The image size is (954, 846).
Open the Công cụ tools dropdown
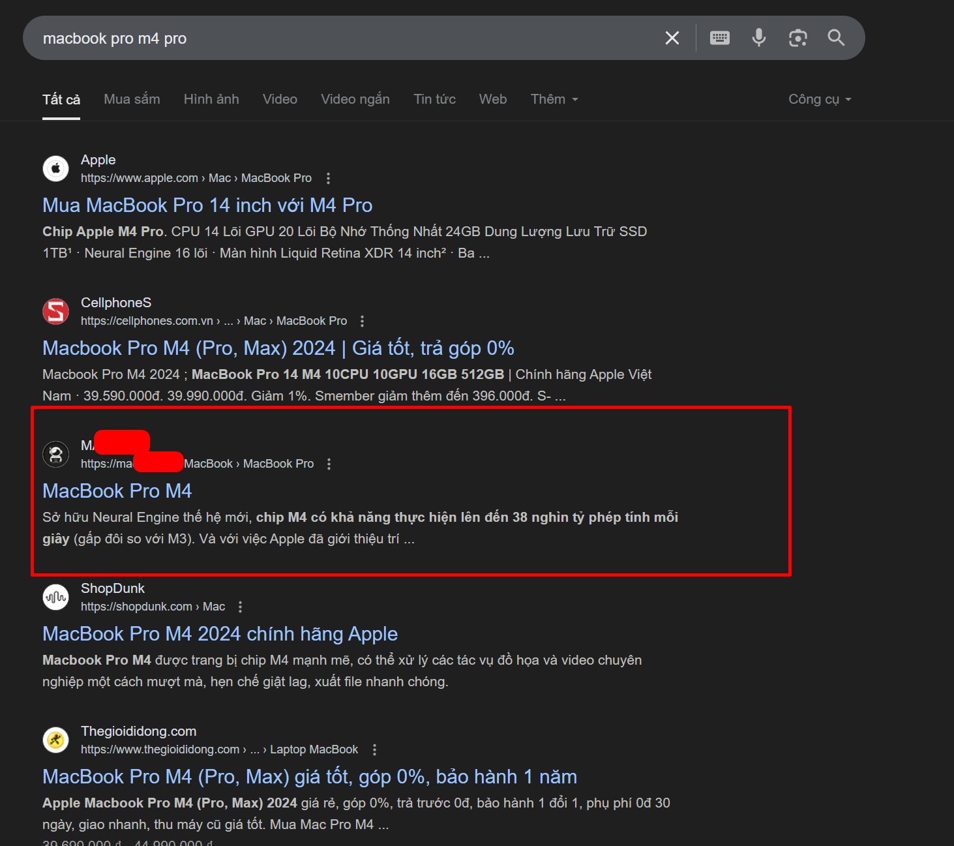(820, 99)
